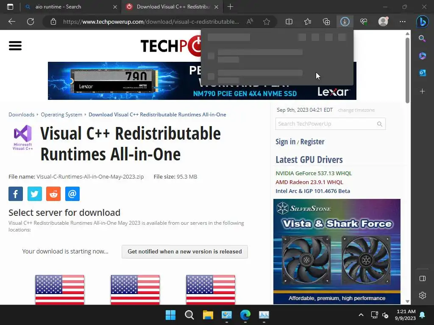This screenshot has height=325, width=434.
Task: Open the Sign in link
Action: (x=285, y=141)
